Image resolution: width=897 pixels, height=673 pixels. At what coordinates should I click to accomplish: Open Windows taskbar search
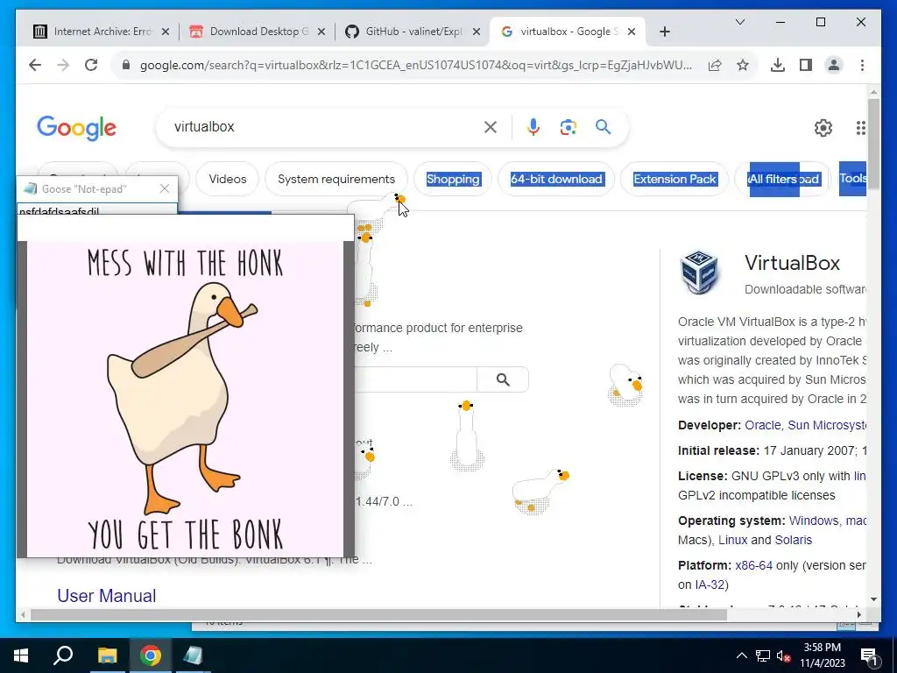63,655
